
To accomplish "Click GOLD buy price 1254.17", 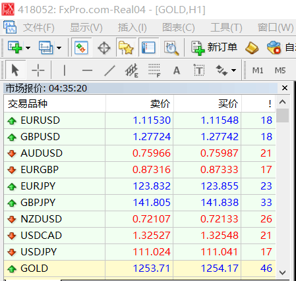I will (x=220, y=268).
